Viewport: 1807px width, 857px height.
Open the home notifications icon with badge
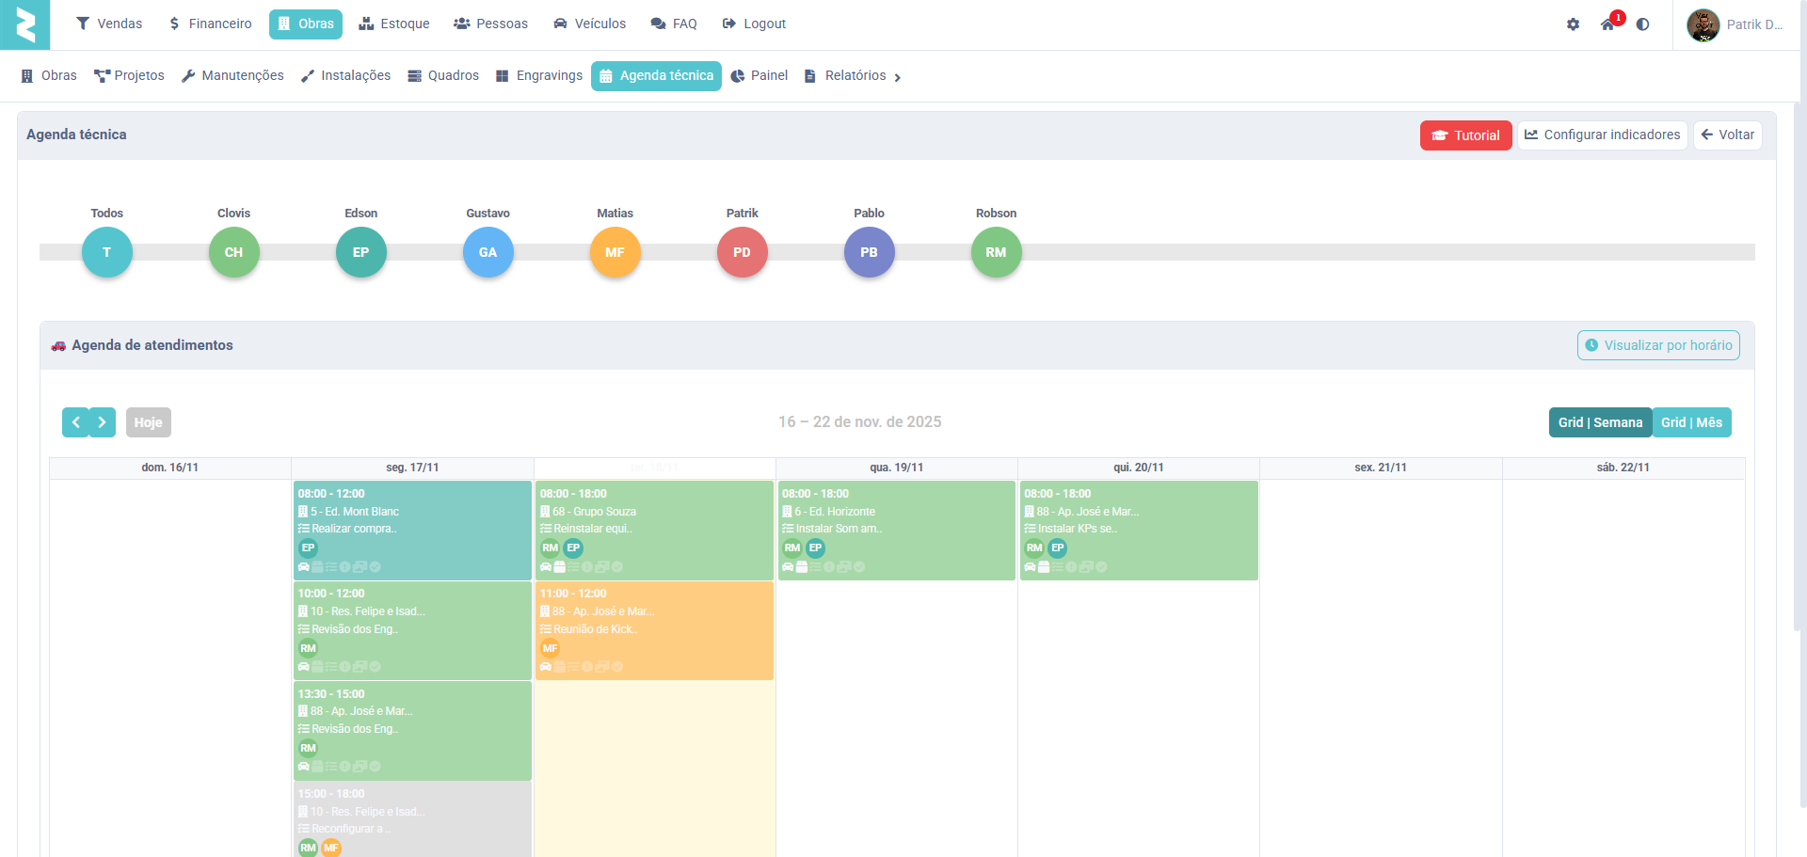pos(1608,24)
